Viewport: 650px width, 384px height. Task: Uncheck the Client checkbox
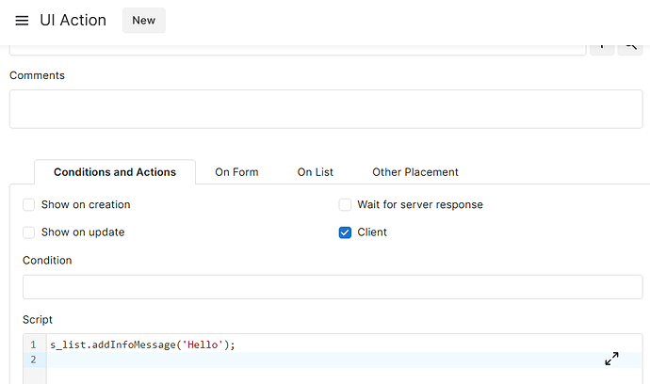(345, 232)
